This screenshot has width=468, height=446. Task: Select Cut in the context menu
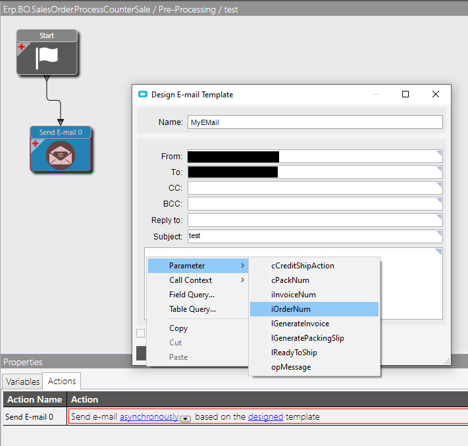pos(198,343)
